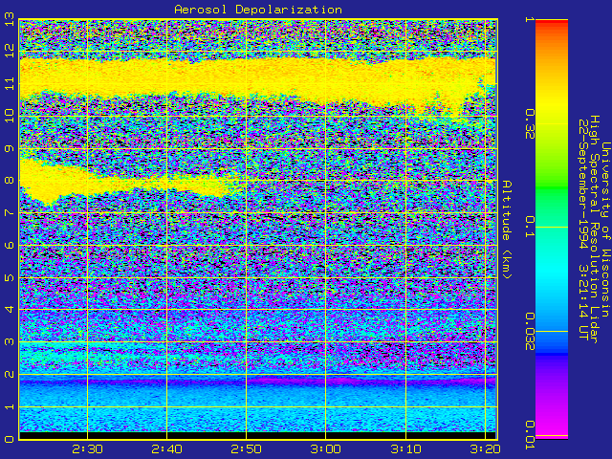Click the color scale value 0.1
The width and height of the screenshot is (612, 459).
tap(530, 228)
